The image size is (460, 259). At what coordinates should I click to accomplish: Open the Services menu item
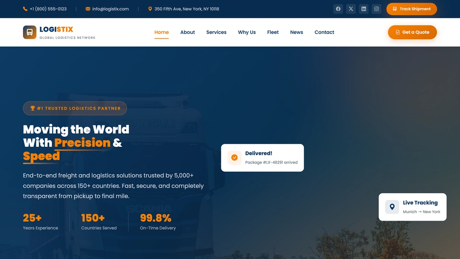(216, 32)
